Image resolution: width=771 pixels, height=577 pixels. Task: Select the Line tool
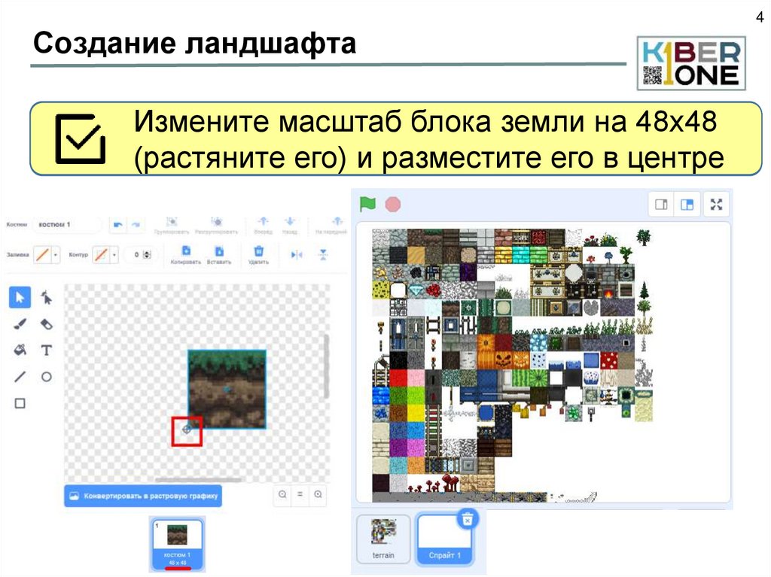click(20, 377)
